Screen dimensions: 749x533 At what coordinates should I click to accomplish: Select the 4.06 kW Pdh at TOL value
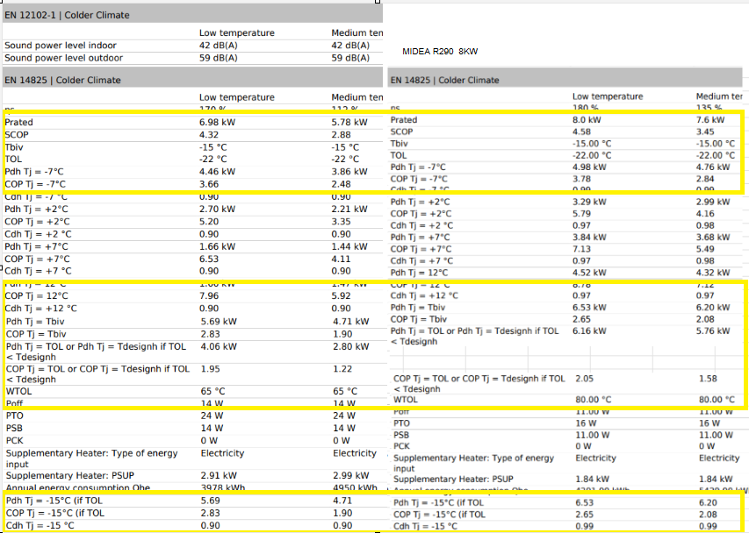[217, 346]
